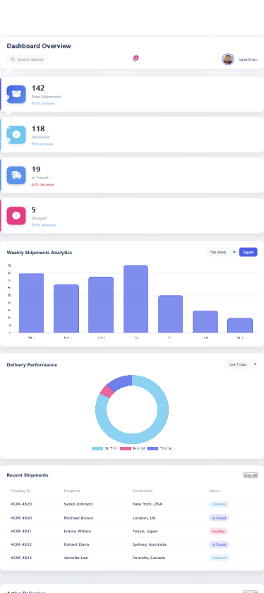The width and height of the screenshot is (264, 593).
Task: Click the Delivered checkmark icon
Action: pos(16,135)
